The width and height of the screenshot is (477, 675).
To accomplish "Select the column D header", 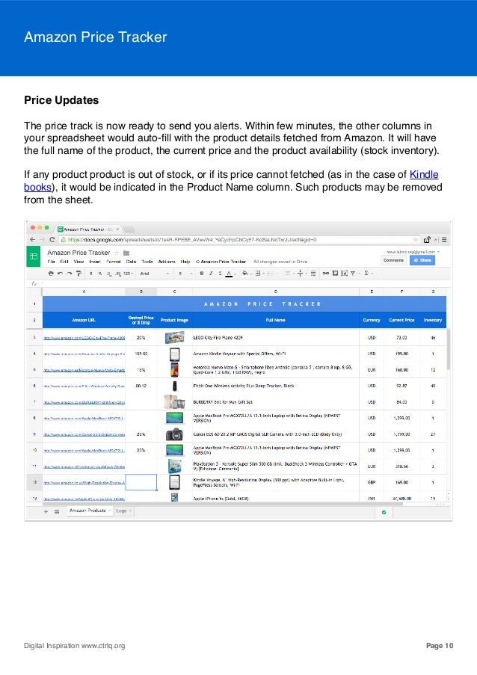I will point(276,292).
